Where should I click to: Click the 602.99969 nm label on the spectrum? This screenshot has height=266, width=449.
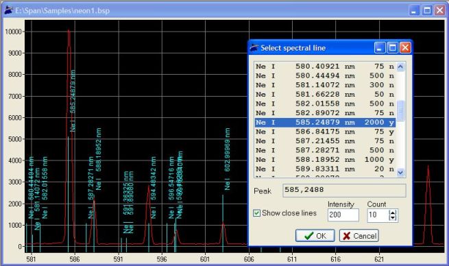click(x=227, y=159)
